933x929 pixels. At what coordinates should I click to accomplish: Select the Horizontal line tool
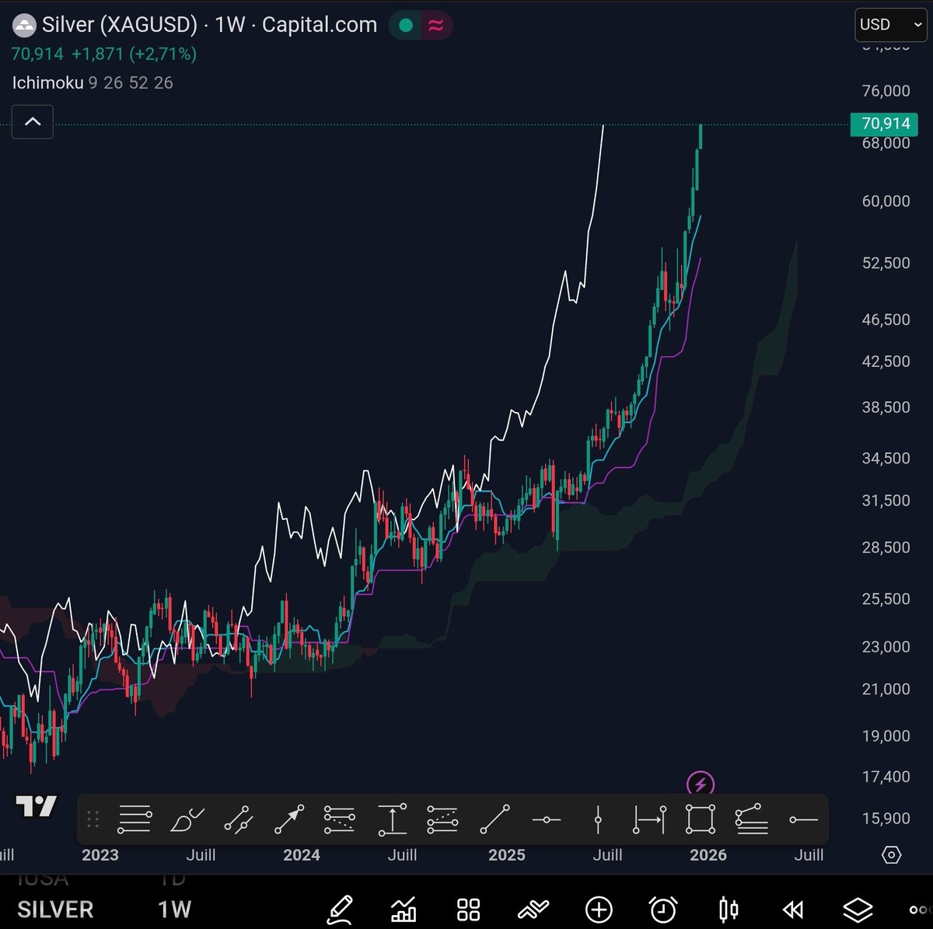[x=546, y=819]
